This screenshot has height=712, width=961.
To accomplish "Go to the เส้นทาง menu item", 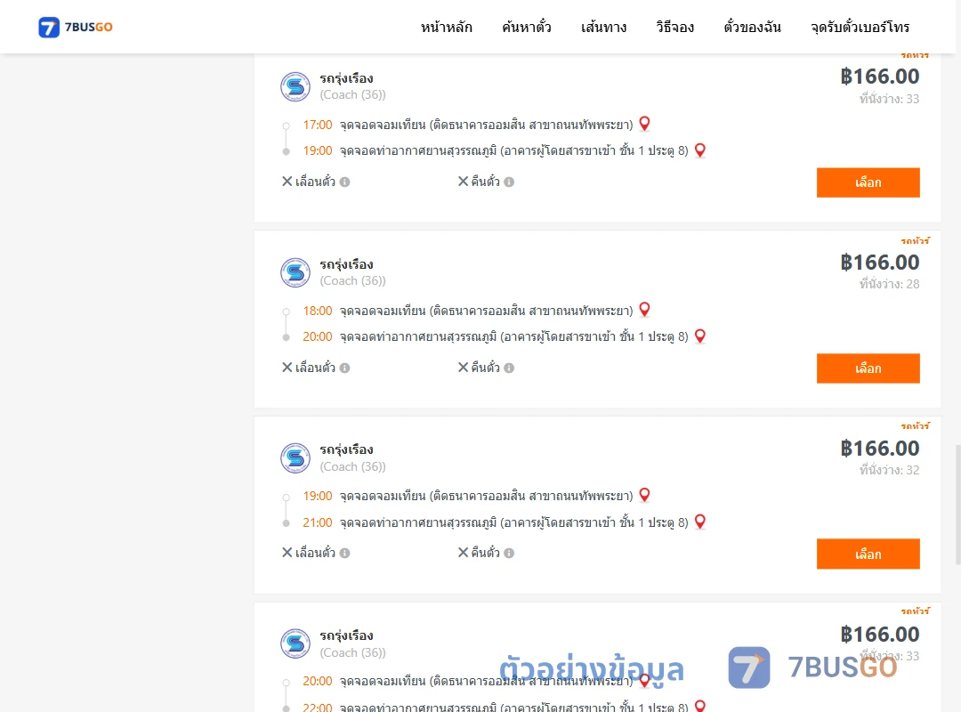I will tap(603, 27).
